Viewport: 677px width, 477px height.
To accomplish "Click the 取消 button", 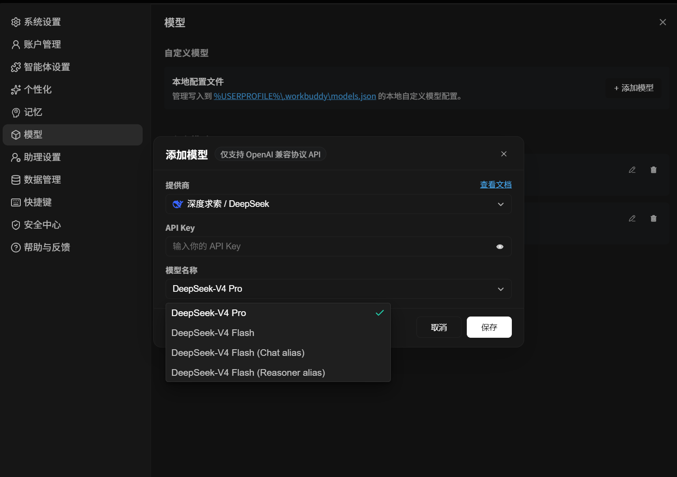I will click(439, 327).
